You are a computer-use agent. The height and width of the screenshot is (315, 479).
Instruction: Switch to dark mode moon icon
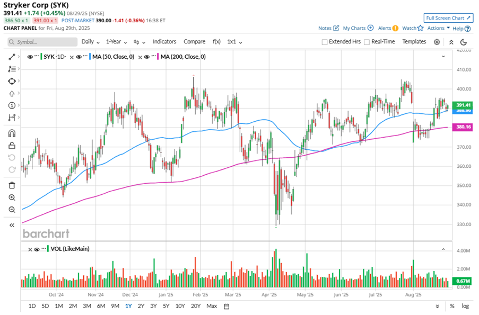[464, 42]
